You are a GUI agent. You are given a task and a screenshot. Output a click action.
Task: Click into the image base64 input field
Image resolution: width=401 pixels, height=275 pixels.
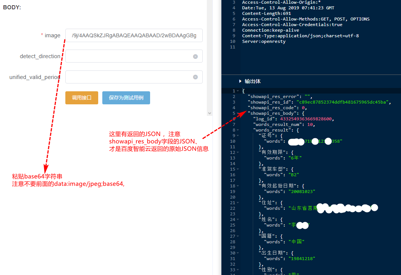coord(134,35)
